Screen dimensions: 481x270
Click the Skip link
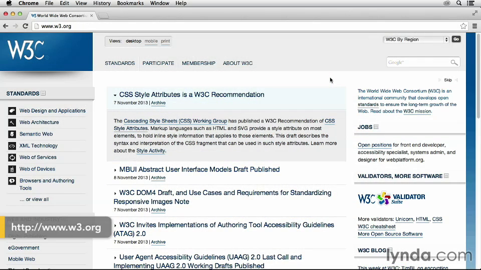[x=448, y=80]
